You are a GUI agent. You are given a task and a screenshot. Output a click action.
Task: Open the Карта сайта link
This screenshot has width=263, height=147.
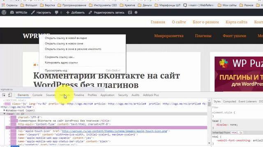coord(236,22)
